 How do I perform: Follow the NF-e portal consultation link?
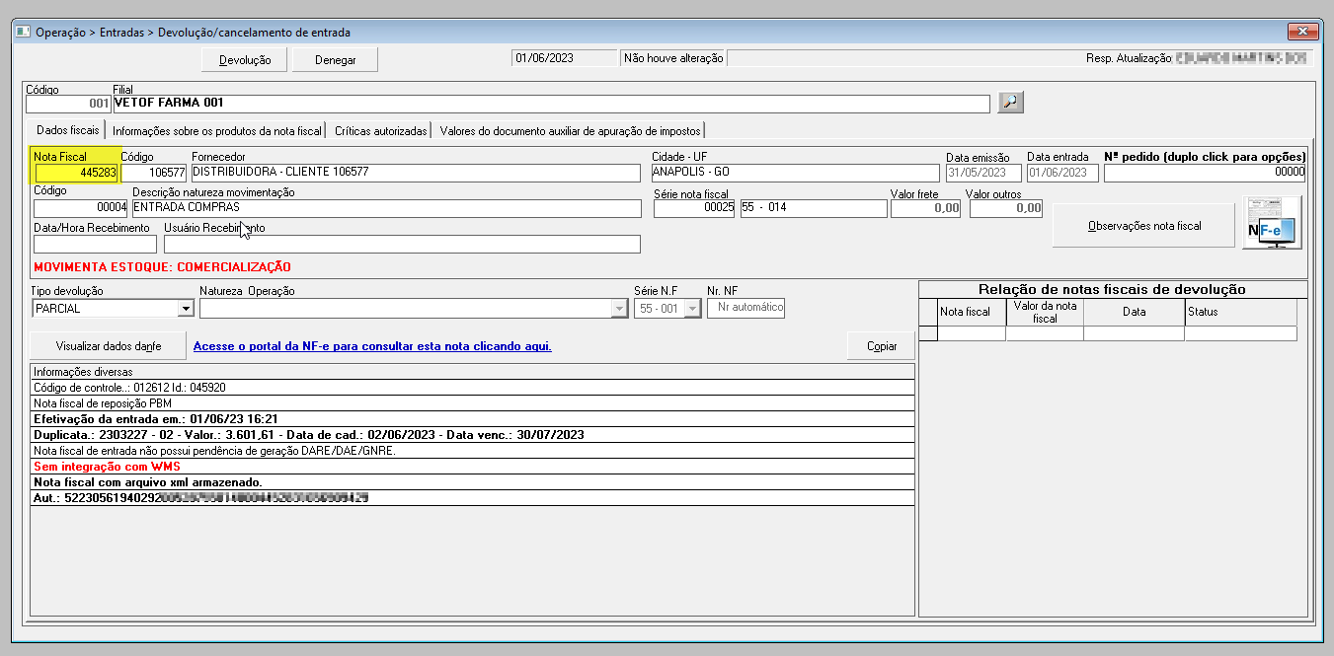click(372, 346)
